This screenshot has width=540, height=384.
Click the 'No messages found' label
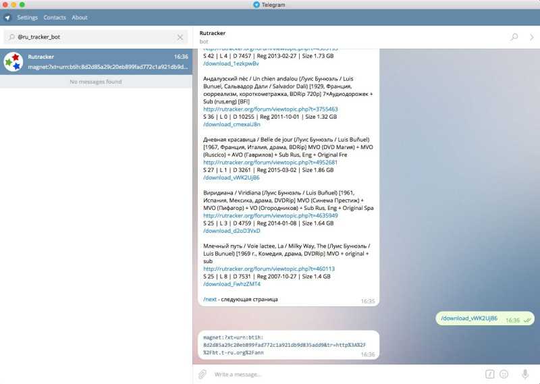point(96,82)
